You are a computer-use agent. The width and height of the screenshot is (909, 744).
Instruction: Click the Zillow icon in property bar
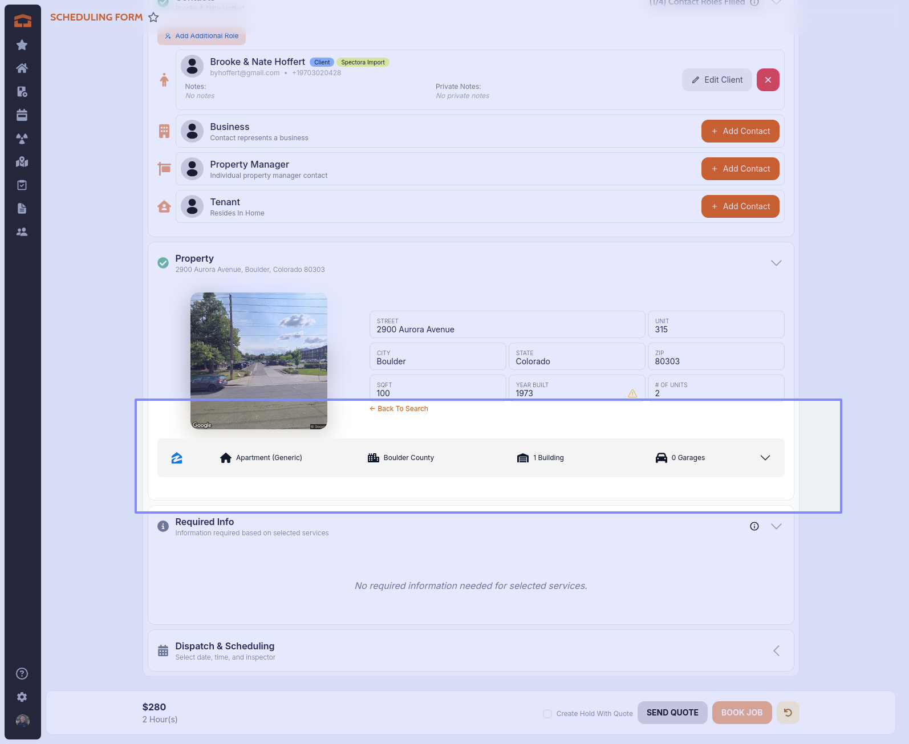(x=177, y=458)
